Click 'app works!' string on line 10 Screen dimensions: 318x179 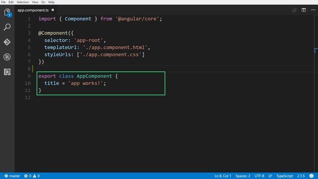85,83
